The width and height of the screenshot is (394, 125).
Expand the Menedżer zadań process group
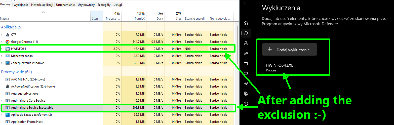pos(2,56)
